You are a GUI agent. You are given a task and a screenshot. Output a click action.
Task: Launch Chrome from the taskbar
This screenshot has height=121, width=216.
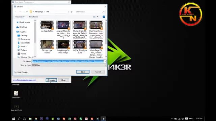36,119
